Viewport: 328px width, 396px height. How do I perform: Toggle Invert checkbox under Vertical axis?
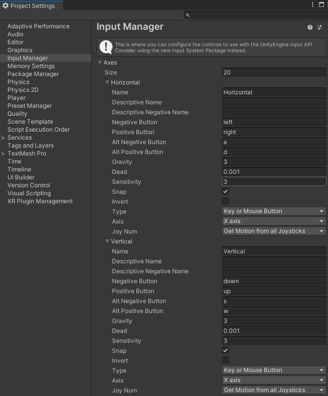point(225,360)
